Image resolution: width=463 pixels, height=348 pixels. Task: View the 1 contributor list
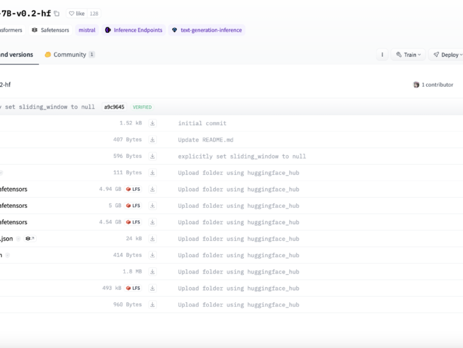tap(433, 85)
